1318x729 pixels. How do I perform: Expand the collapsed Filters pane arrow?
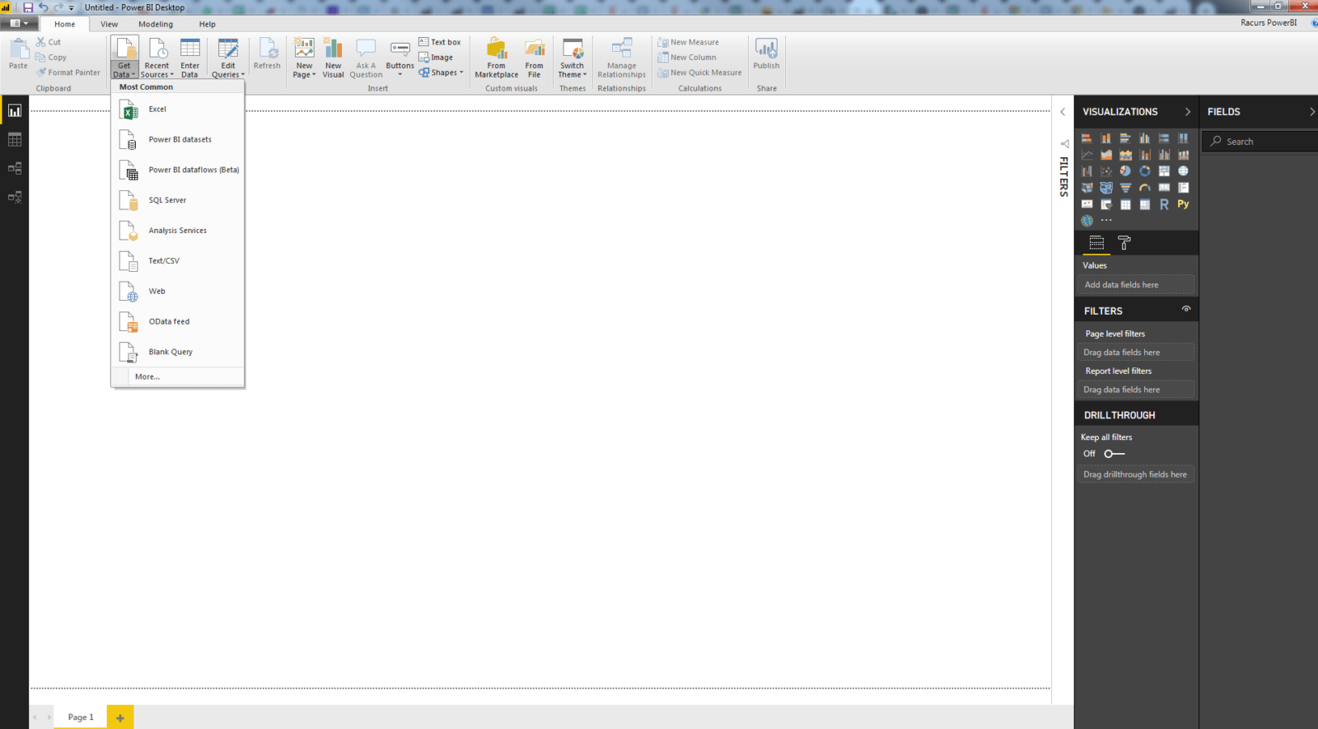coord(1063,112)
